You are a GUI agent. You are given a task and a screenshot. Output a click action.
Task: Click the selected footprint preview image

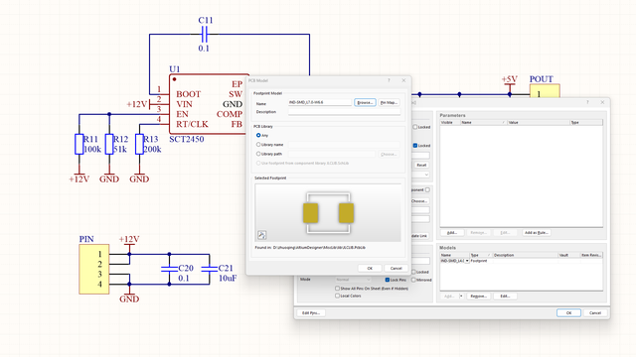coord(328,212)
